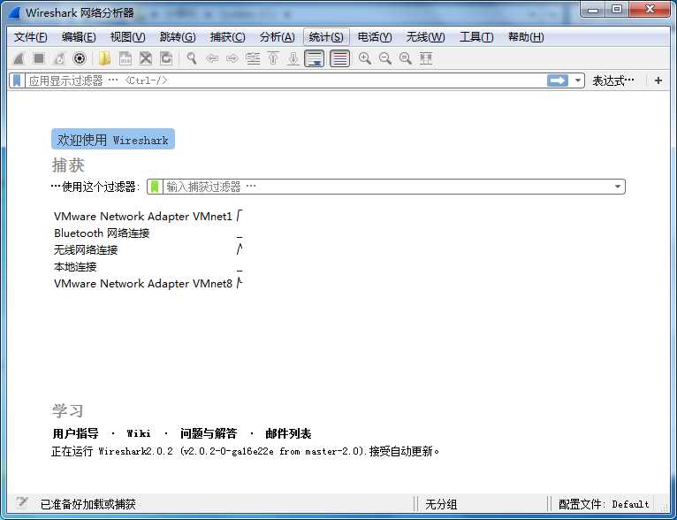Click the display filter bookmark icon
This screenshot has height=520, width=677.
click(17, 80)
